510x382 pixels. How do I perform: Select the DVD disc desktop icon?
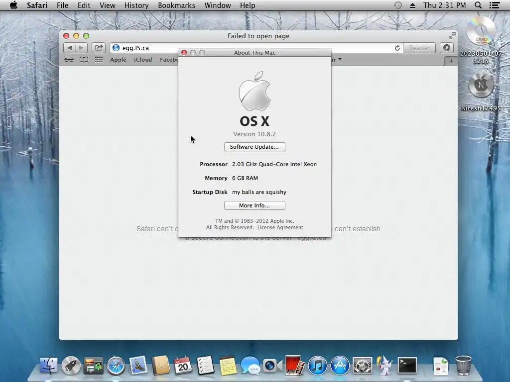(x=481, y=32)
